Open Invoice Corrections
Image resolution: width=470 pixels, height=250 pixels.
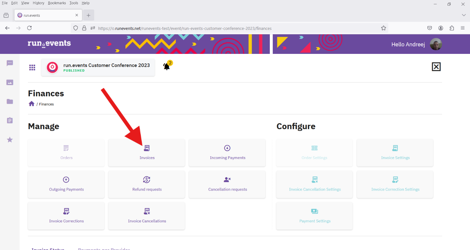(x=66, y=216)
